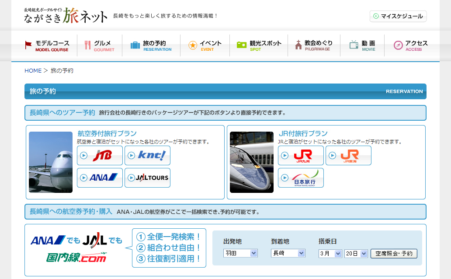Open the 日本旅行 travel plan button
The width and height of the screenshot is (451, 279).
pos(301,178)
